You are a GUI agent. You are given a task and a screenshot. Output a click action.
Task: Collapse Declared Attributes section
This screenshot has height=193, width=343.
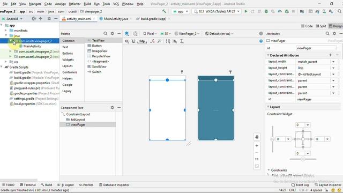pyautogui.click(x=268, y=55)
